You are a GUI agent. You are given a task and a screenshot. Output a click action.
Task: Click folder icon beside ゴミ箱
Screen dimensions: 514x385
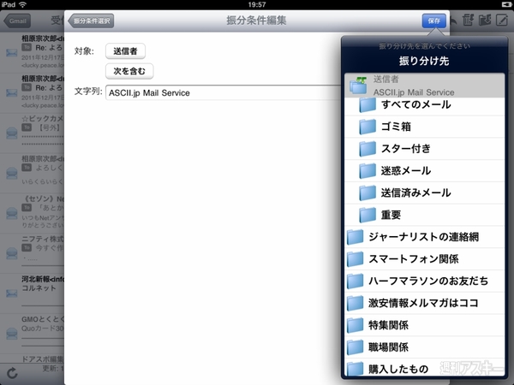368,127
